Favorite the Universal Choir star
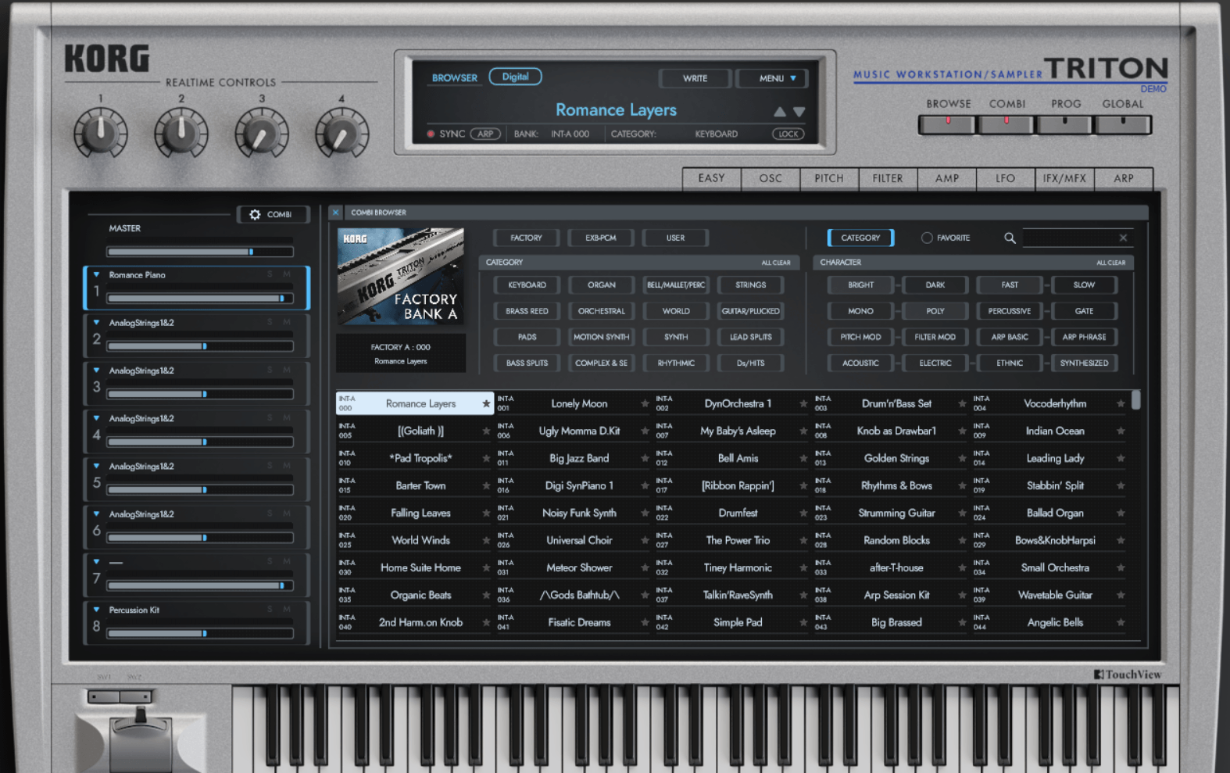Screen dimensions: 1230x773 645,541
